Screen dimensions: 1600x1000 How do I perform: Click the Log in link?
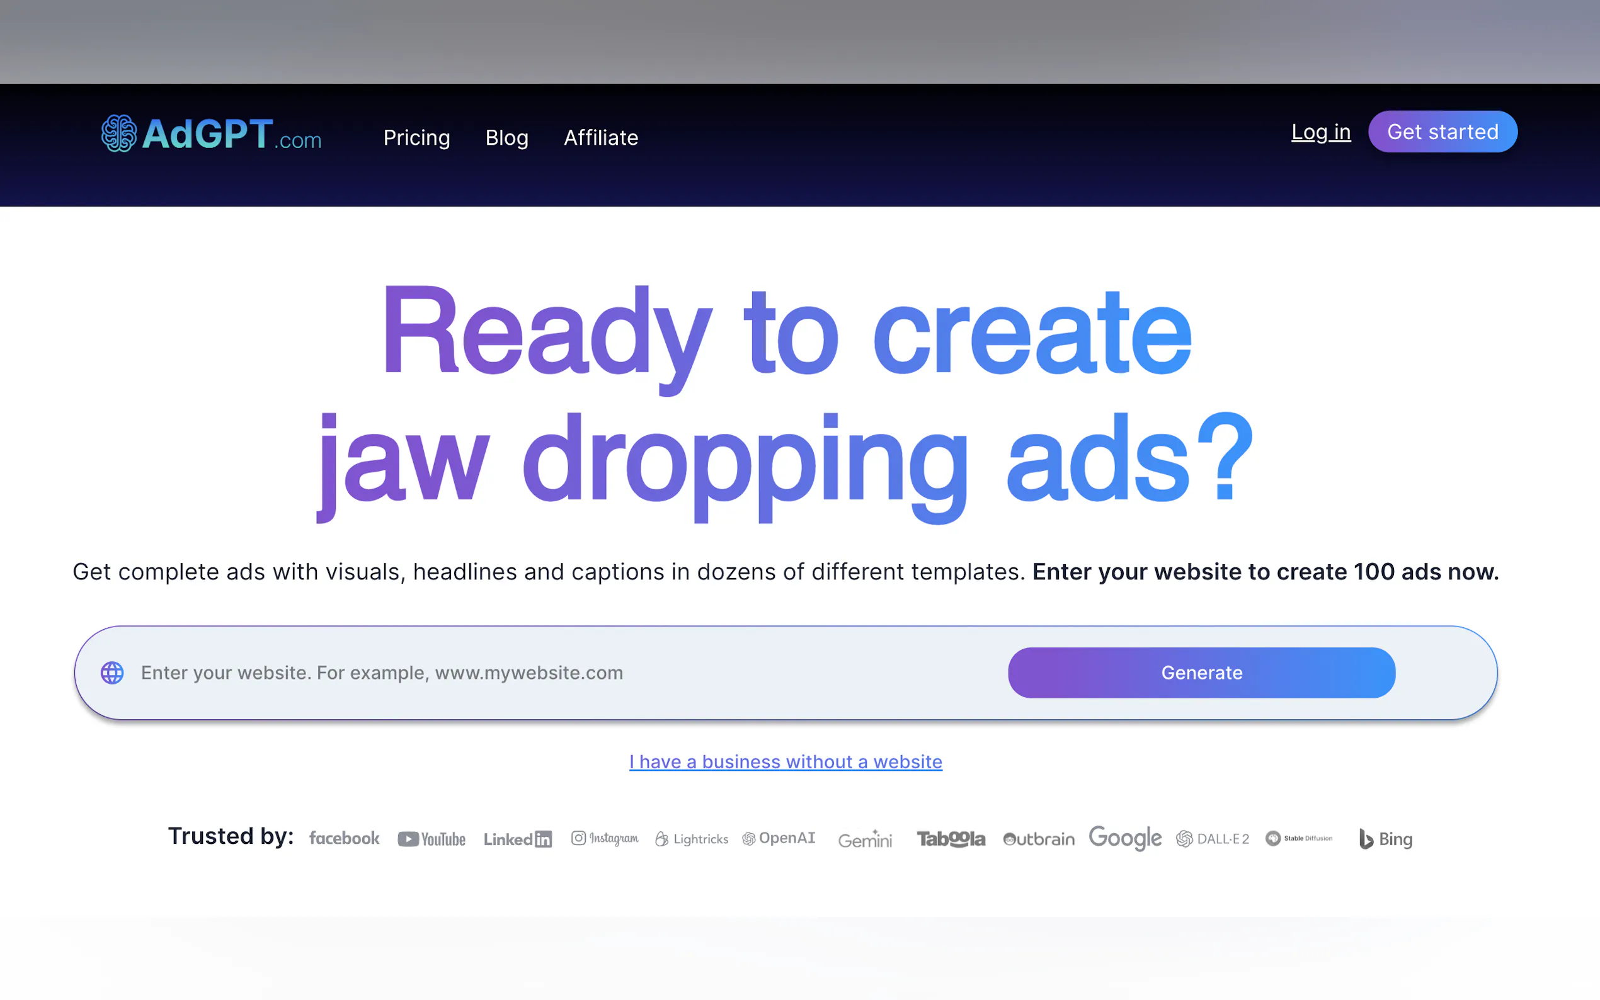tap(1320, 132)
